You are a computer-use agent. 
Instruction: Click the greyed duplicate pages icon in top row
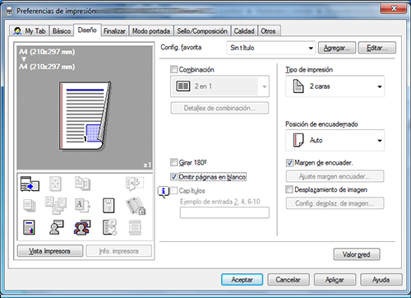(82, 184)
